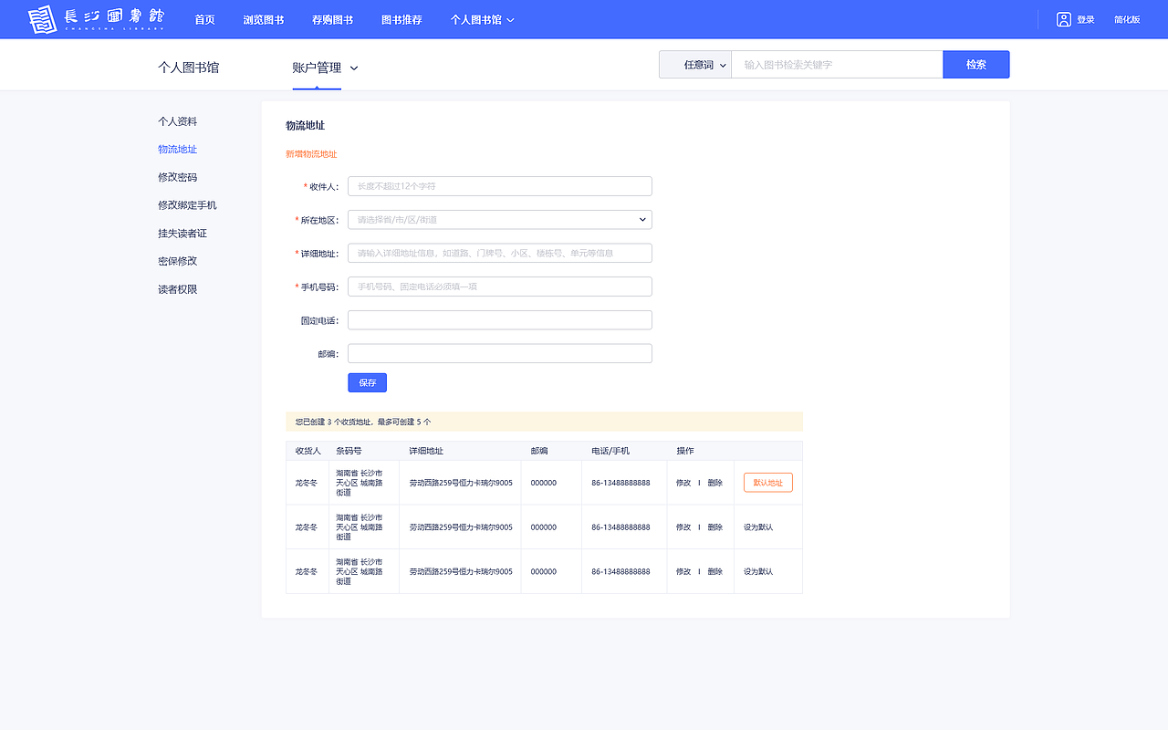Image resolution: width=1168 pixels, height=730 pixels.
Task: Open 图书推荐 in top navigation
Action: pyautogui.click(x=401, y=19)
